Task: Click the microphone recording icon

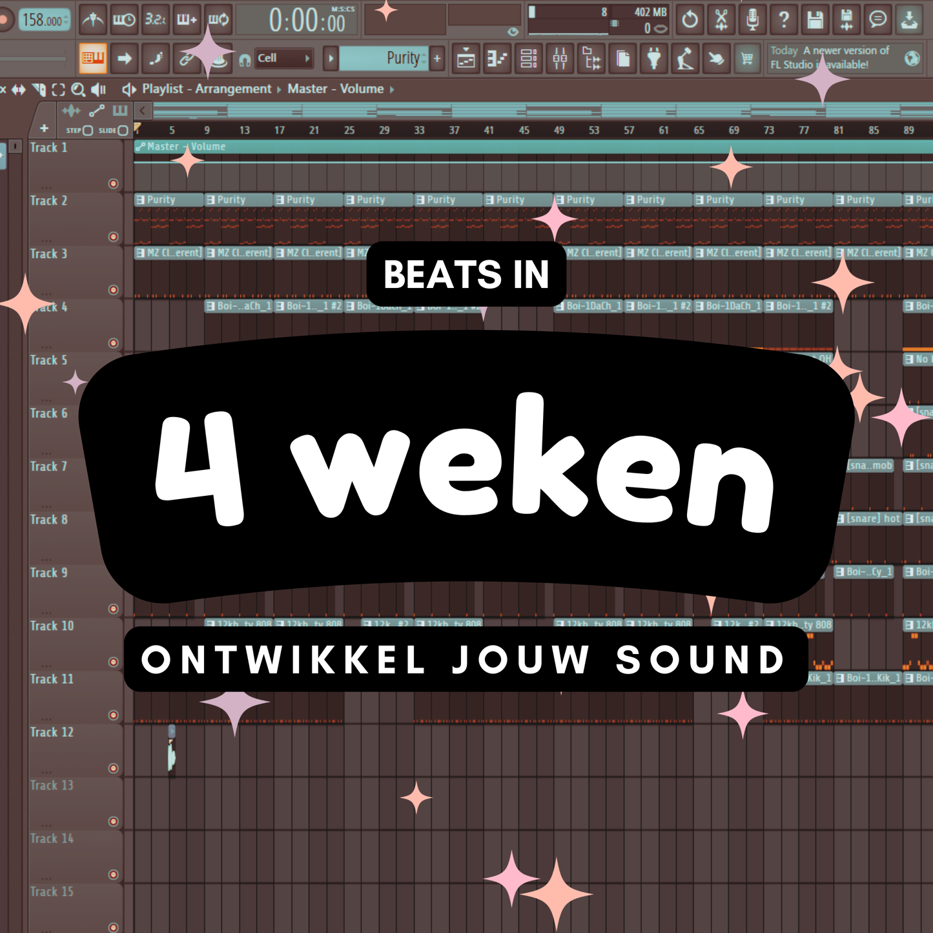Action: [752, 19]
